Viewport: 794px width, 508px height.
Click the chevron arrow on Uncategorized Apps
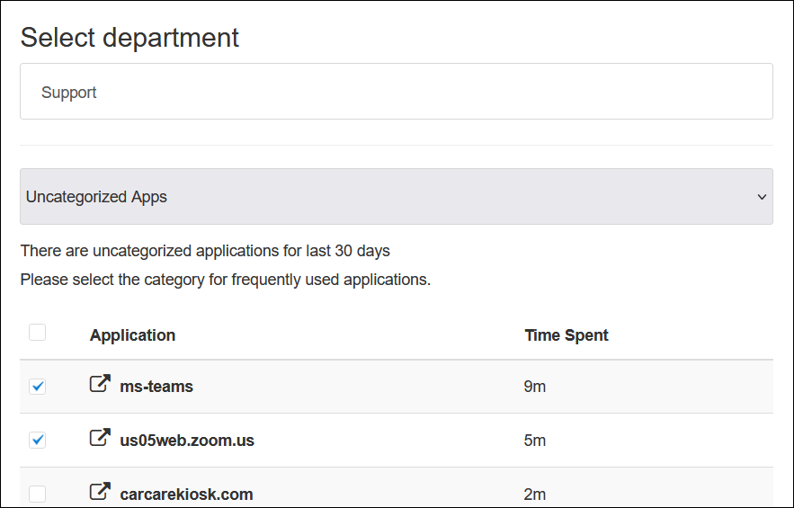762,197
